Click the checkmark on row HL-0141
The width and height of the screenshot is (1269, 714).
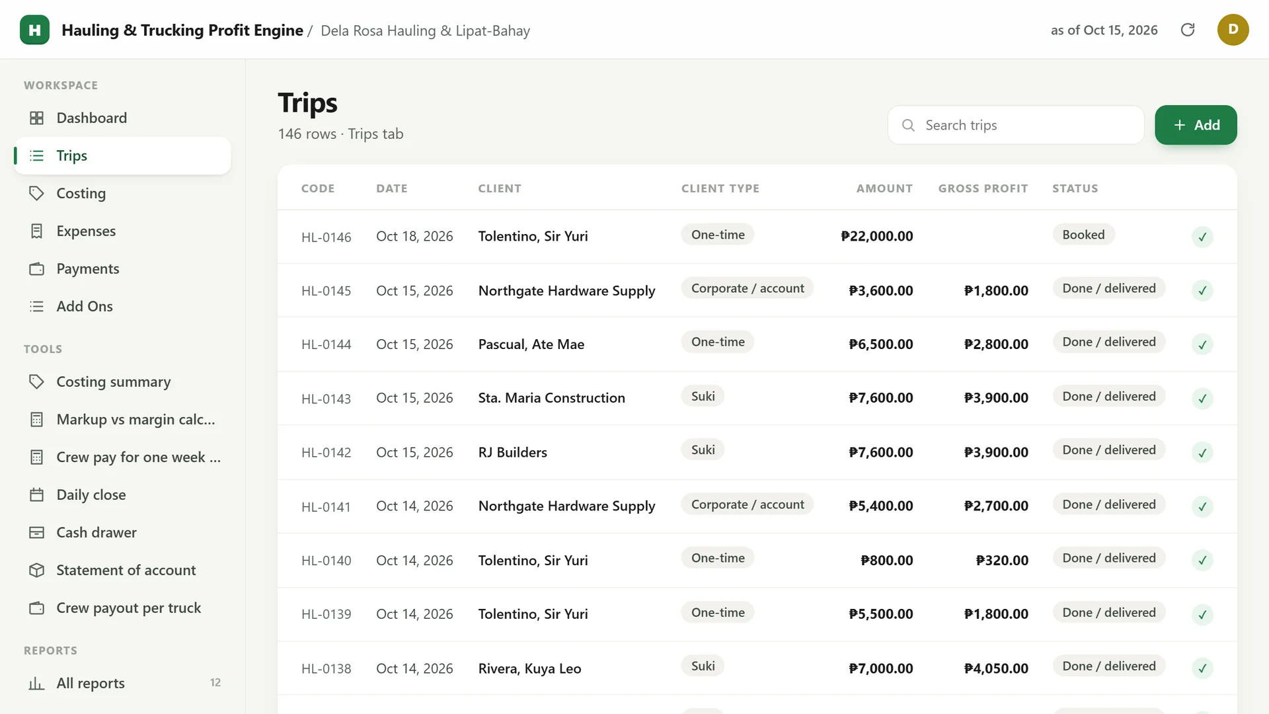click(x=1202, y=506)
